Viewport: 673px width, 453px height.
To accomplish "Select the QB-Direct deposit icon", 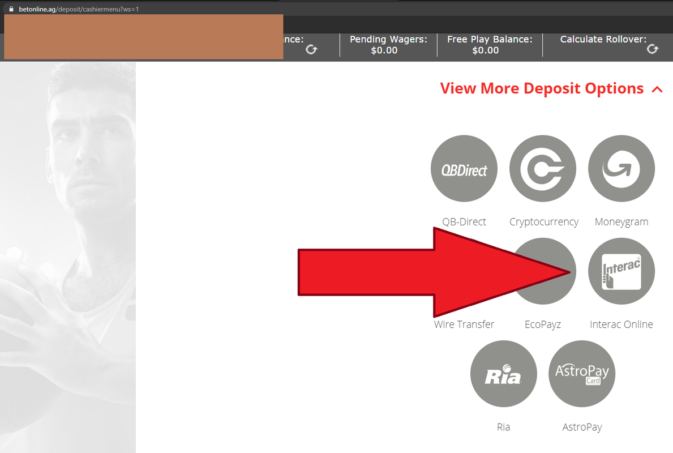I will pyautogui.click(x=464, y=169).
